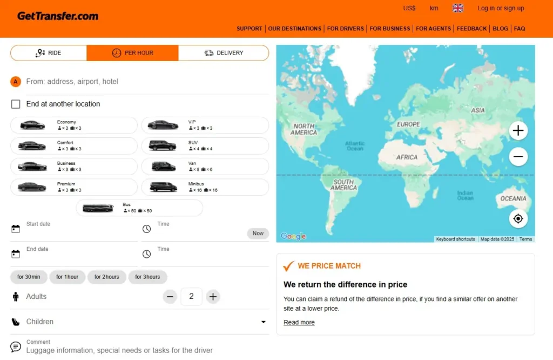
Task: Switch to the Ride tab
Action: point(49,53)
